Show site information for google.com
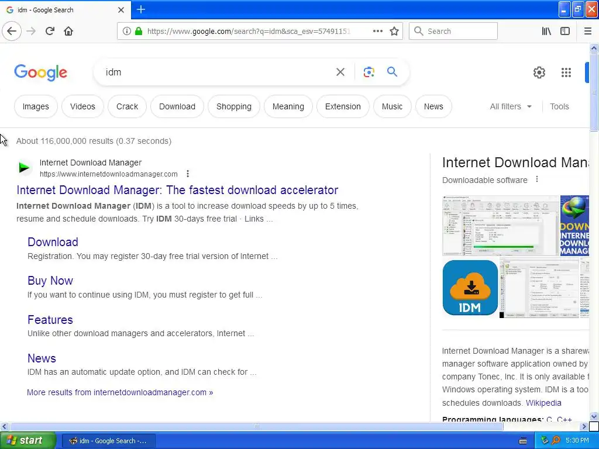Screen dimensions: 599x449 pyautogui.click(x=126, y=32)
